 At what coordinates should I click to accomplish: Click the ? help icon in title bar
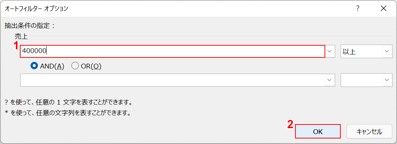[x=358, y=8]
